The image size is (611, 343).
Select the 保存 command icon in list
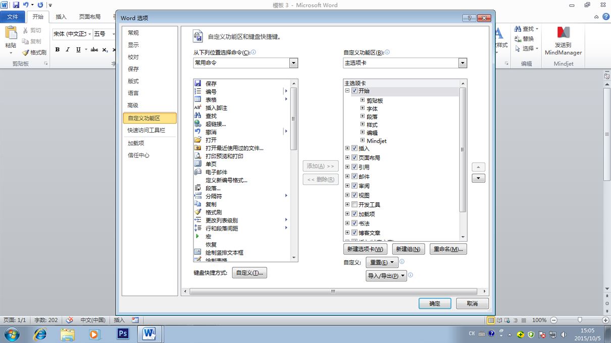(198, 83)
